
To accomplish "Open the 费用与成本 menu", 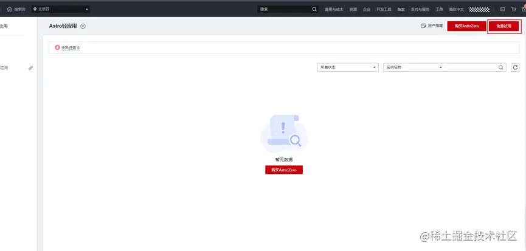I will pos(334,9).
